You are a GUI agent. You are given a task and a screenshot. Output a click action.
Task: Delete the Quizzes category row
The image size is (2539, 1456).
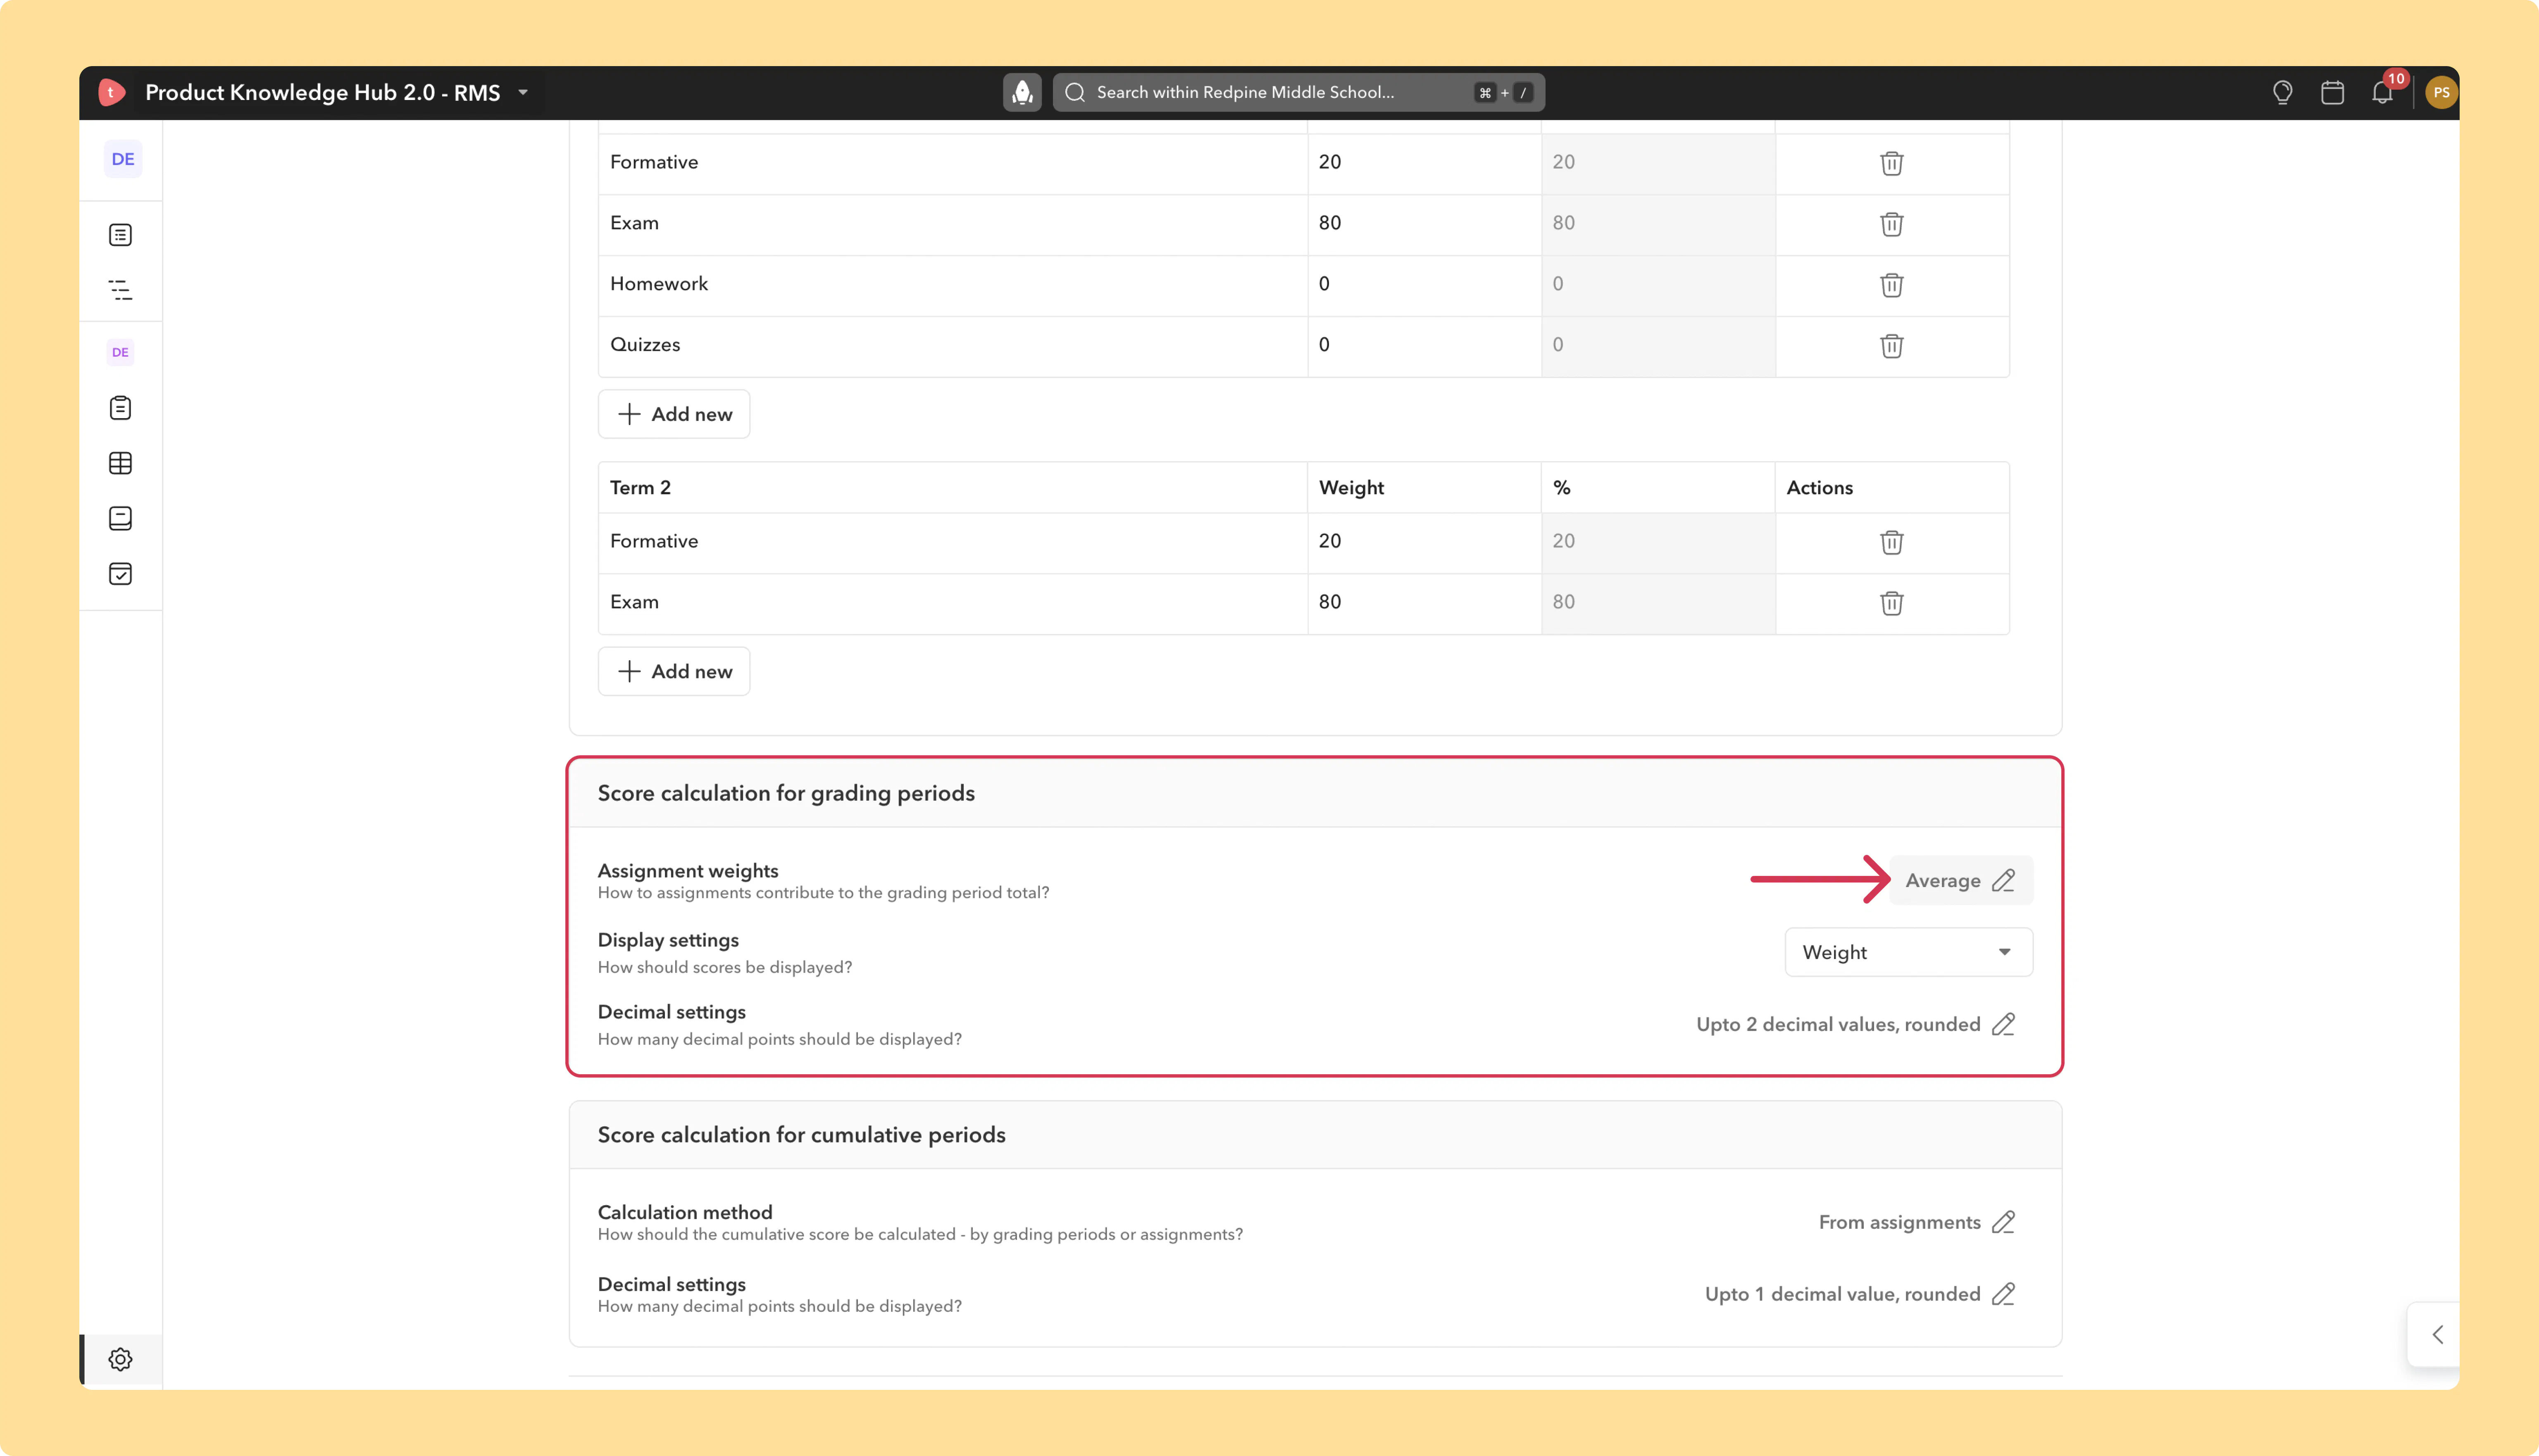[x=1891, y=346]
